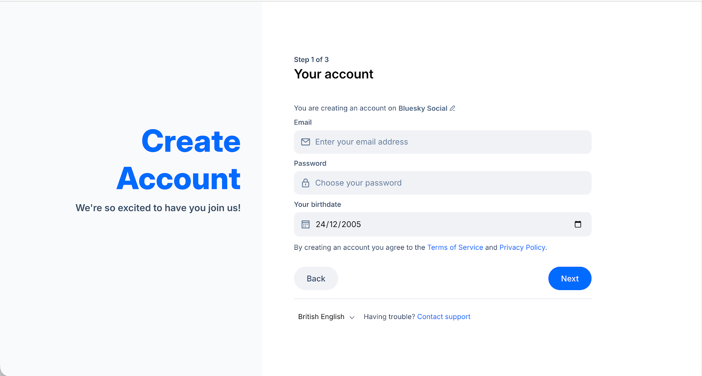Open the Terms of Service
702x376 pixels.
click(455, 247)
